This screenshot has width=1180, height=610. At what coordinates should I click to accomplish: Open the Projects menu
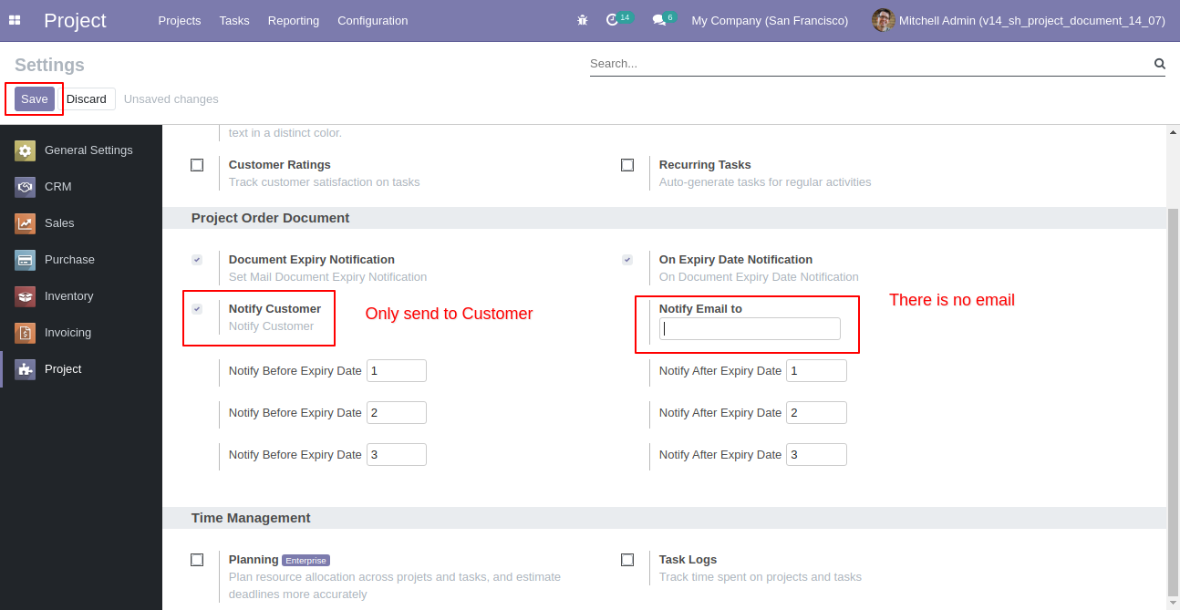180,20
